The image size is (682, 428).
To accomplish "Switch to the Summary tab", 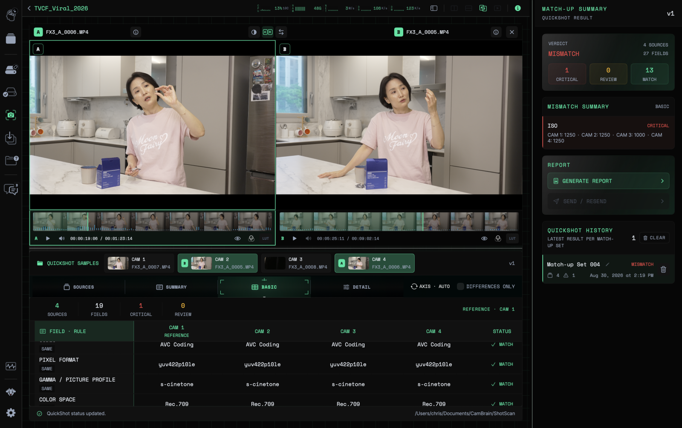I will 171,287.
